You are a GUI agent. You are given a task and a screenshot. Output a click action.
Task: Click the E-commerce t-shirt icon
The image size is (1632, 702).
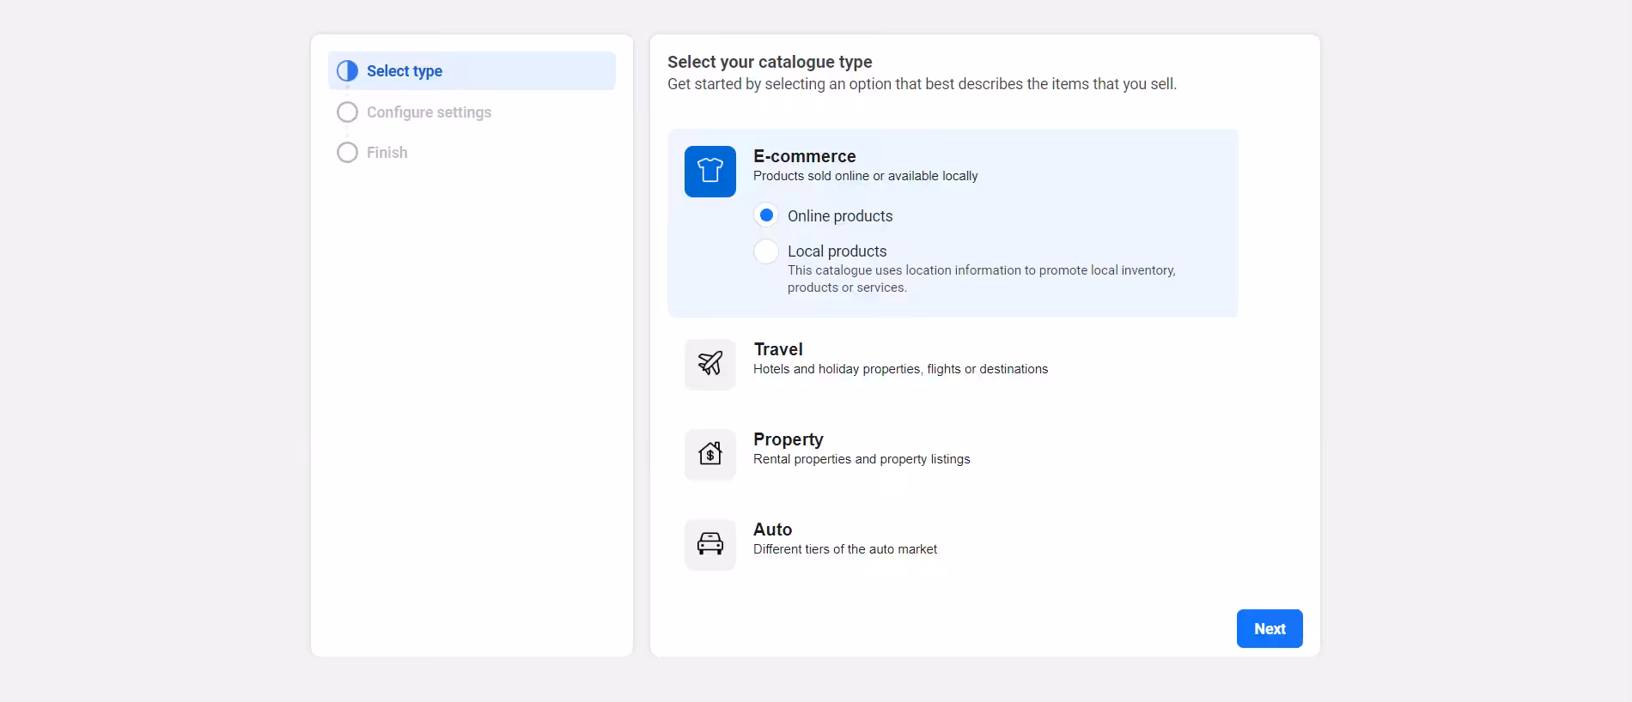[709, 172]
